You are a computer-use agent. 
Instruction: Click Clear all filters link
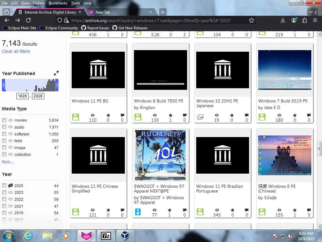coord(16,51)
